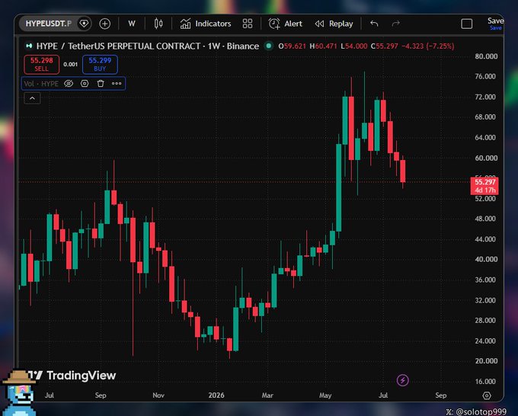Open the W timeframe selector
Screen dimensions: 518x416
click(132, 24)
